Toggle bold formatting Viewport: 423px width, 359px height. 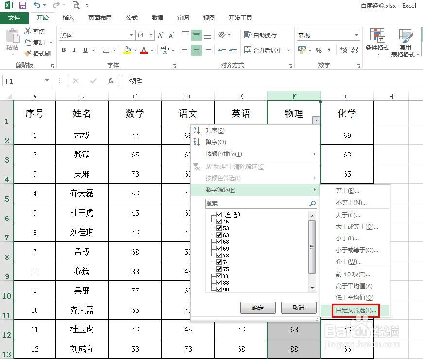(x=63, y=50)
